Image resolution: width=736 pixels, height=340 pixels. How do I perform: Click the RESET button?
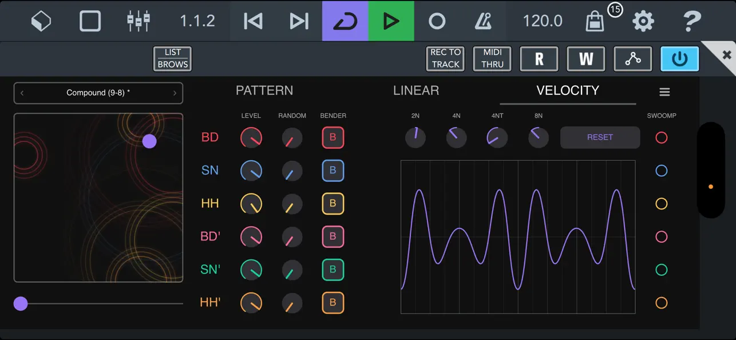600,137
